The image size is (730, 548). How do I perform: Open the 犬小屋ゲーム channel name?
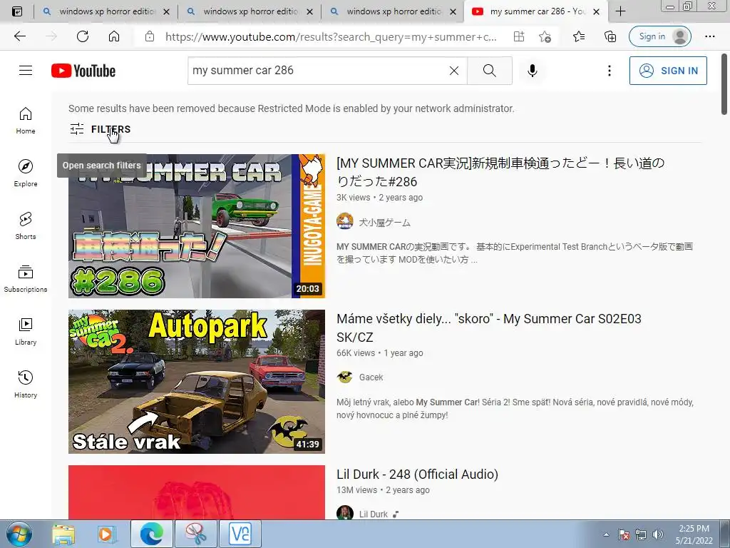(x=384, y=223)
